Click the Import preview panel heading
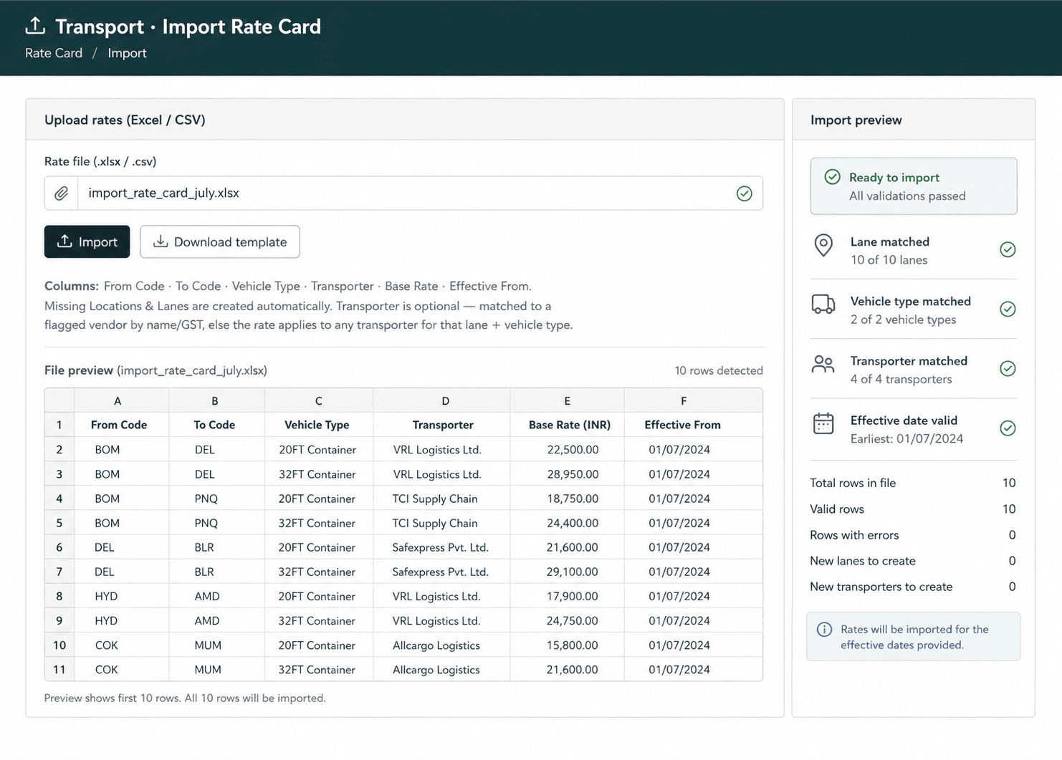This screenshot has height=760, width=1062. (x=856, y=120)
